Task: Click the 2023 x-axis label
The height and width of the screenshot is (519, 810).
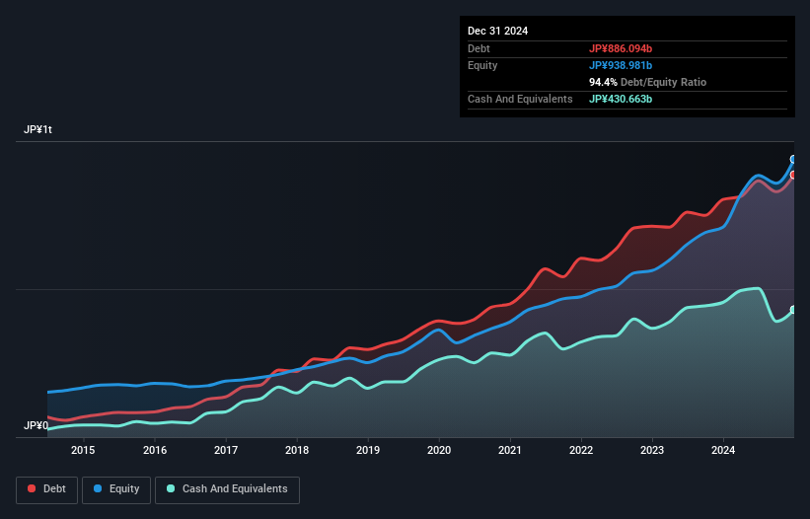Action: tap(652, 450)
